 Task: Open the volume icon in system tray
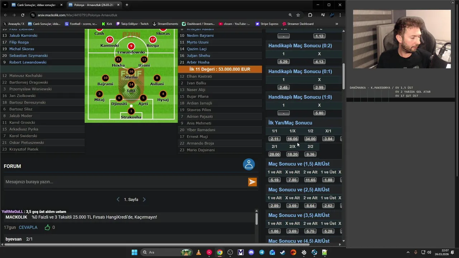[x=429, y=252]
